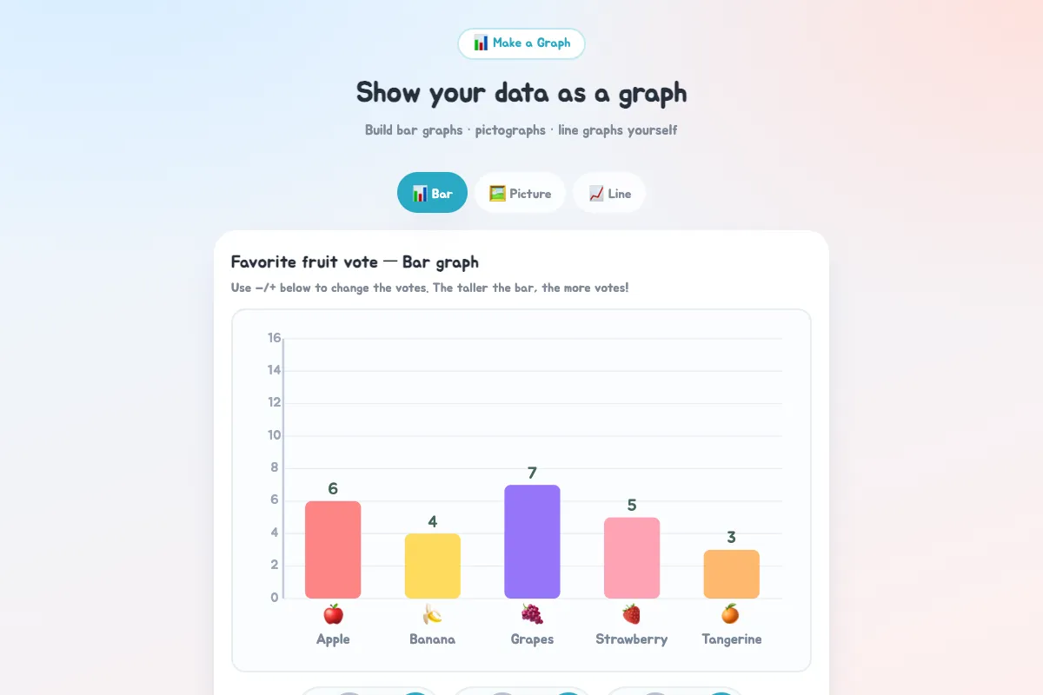Click the grapes emoji icon
Image resolution: width=1043 pixels, height=695 pixels.
[532, 614]
